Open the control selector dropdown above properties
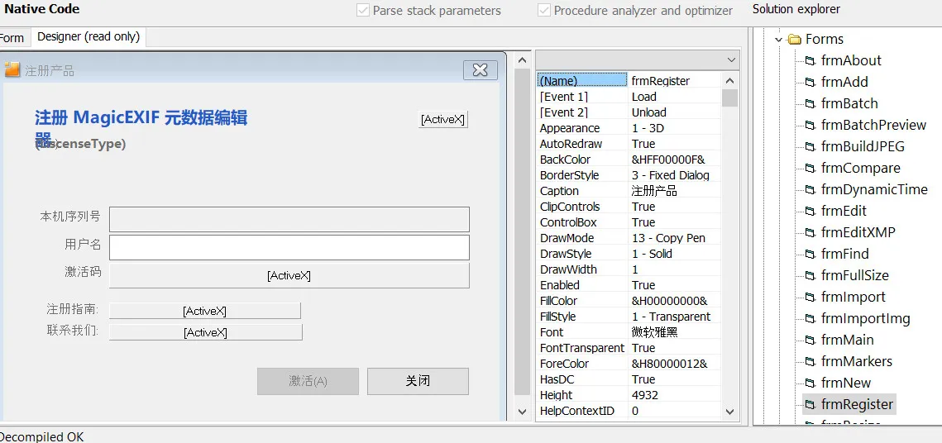The height and width of the screenshot is (443, 942). pyautogui.click(x=731, y=60)
